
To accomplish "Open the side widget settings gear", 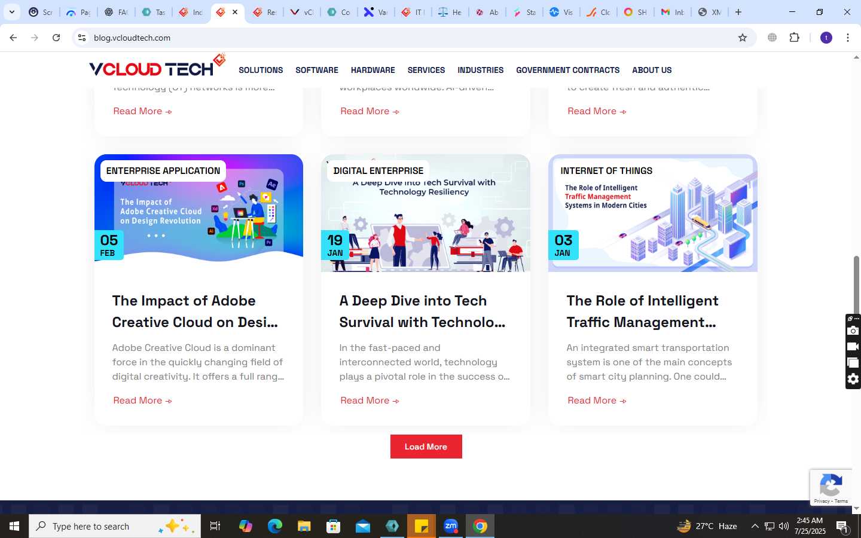I will click(x=853, y=379).
